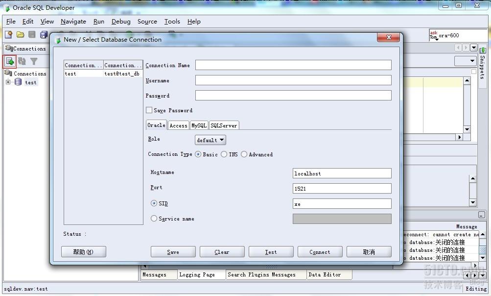Close the New / Select Database Connection dialog
Viewport: 491px width, 296px height.
coord(388,37)
